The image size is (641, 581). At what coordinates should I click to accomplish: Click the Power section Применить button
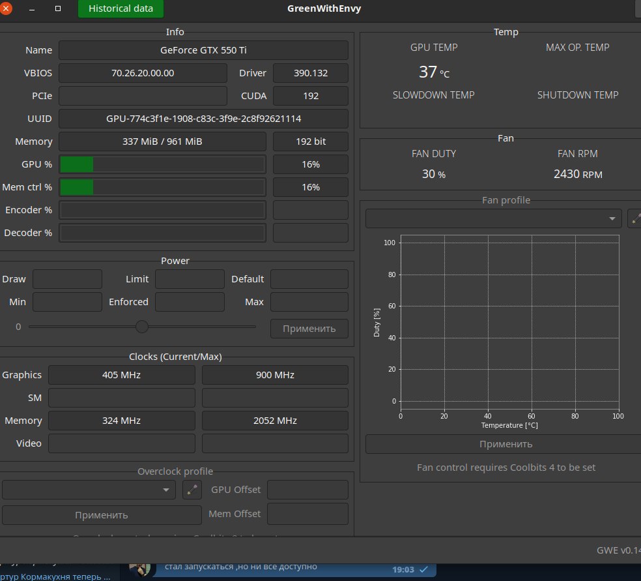(309, 329)
